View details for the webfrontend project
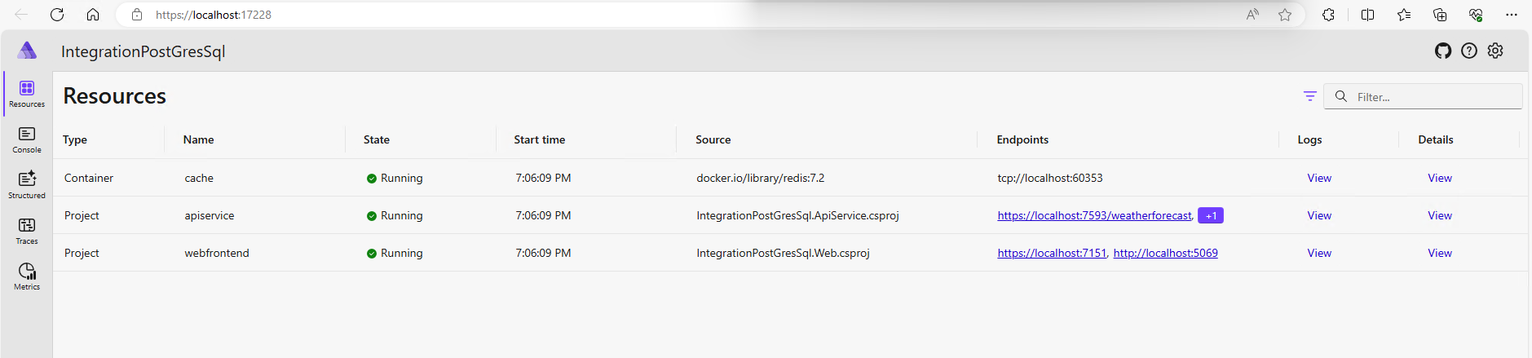Image resolution: width=1532 pixels, height=358 pixels. click(x=1440, y=254)
